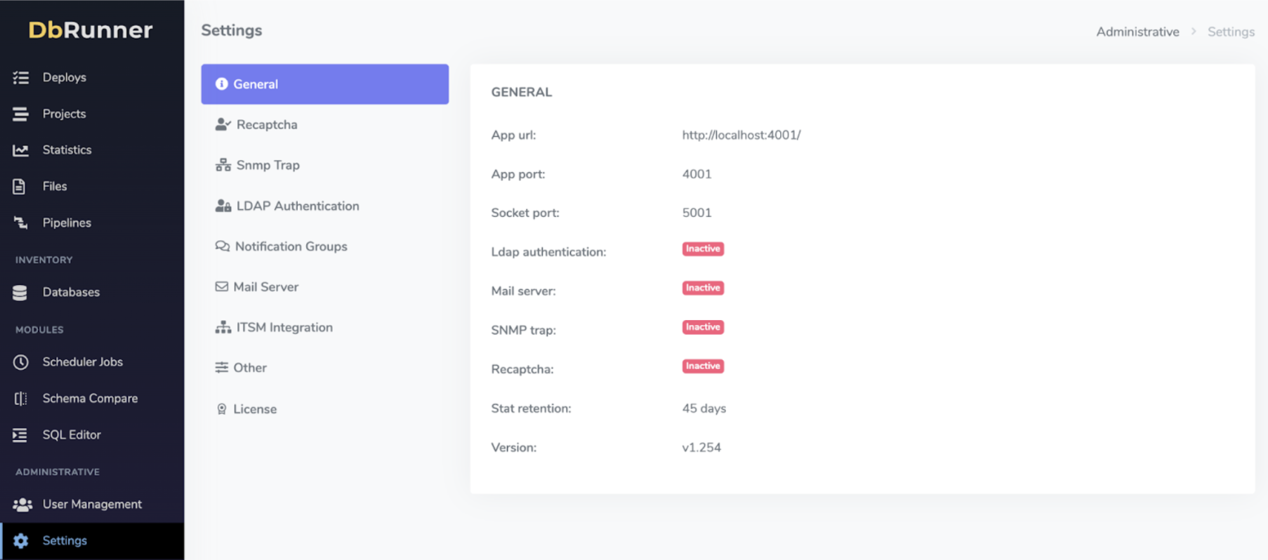Image resolution: width=1268 pixels, height=560 pixels.
Task: Click the Statistics chart icon
Action: tap(21, 150)
